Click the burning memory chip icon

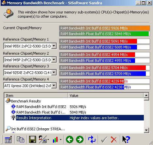pyautogui.click(x=8, y=14)
